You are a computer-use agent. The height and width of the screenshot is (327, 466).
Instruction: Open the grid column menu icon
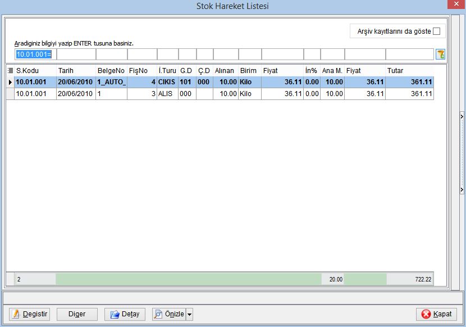click(x=11, y=71)
